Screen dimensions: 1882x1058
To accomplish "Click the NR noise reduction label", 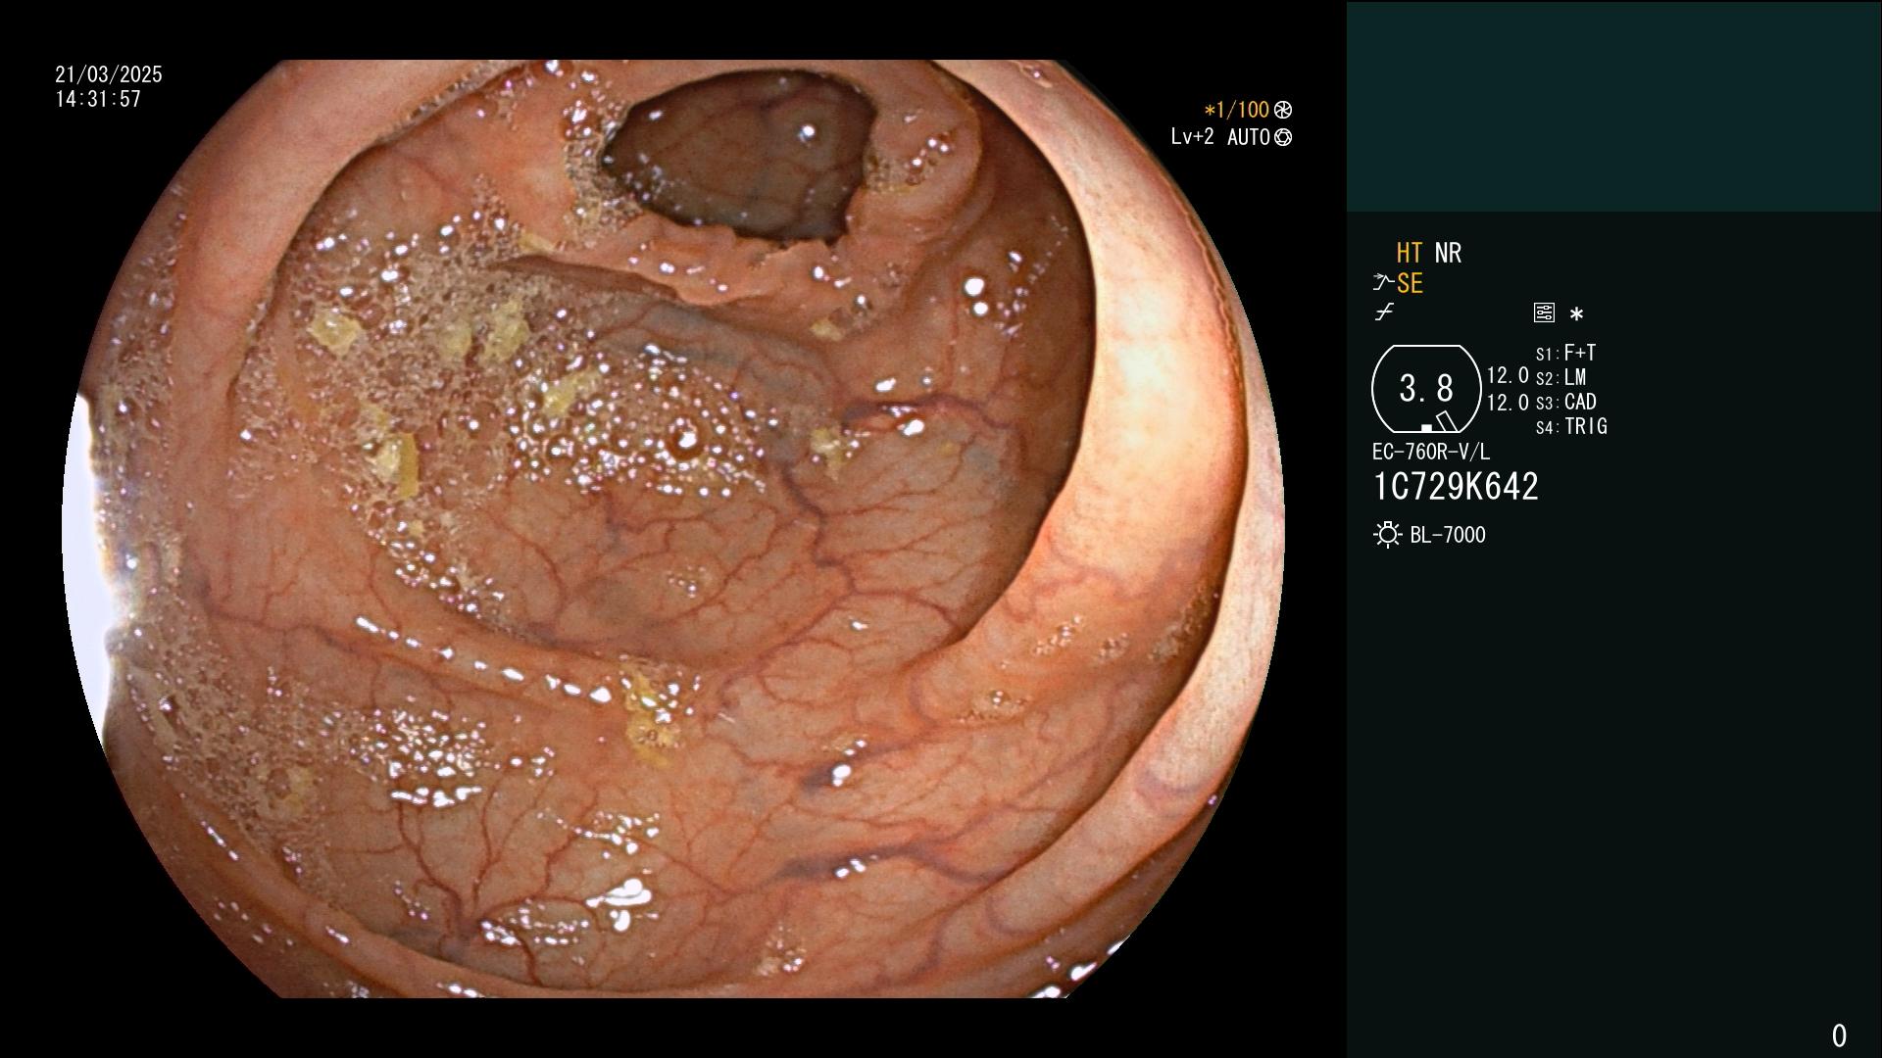I will click(x=1448, y=253).
